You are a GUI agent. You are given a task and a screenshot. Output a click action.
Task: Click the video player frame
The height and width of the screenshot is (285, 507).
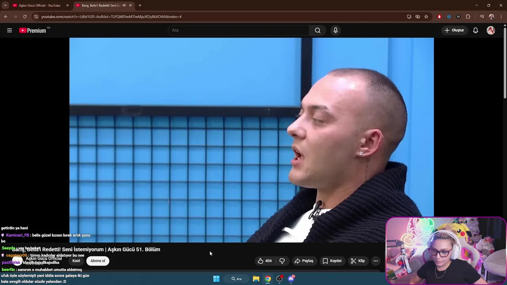pos(252,140)
